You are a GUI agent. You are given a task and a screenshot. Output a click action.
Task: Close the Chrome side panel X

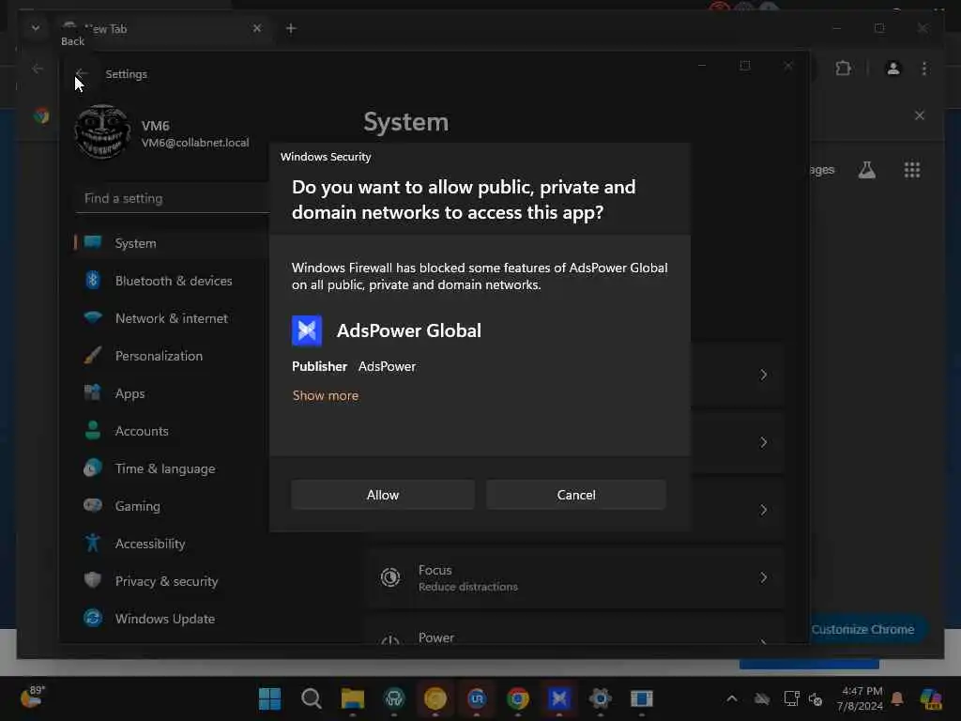(920, 115)
